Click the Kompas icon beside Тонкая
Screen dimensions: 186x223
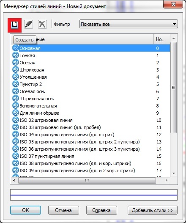tap(16, 55)
